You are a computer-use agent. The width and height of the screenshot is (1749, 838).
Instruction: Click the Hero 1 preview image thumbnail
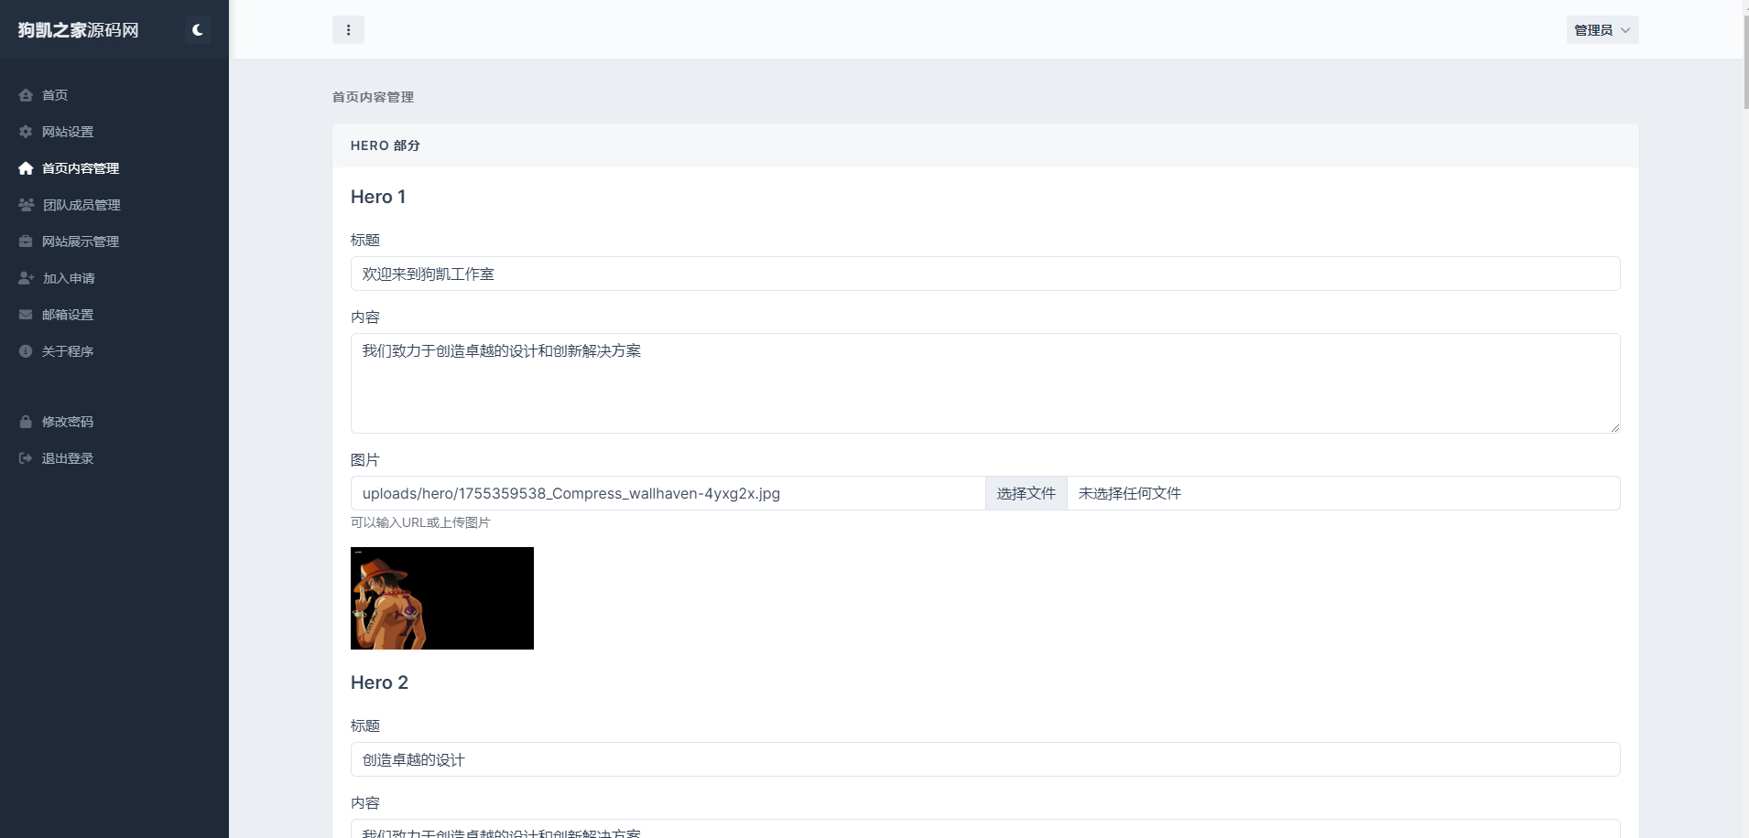(x=442, y=598)
